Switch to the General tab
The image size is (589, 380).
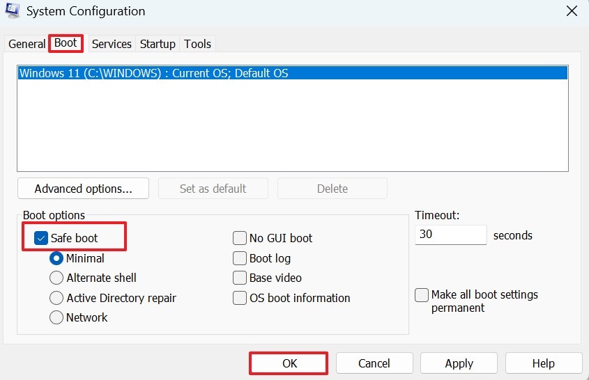(26, 44)
